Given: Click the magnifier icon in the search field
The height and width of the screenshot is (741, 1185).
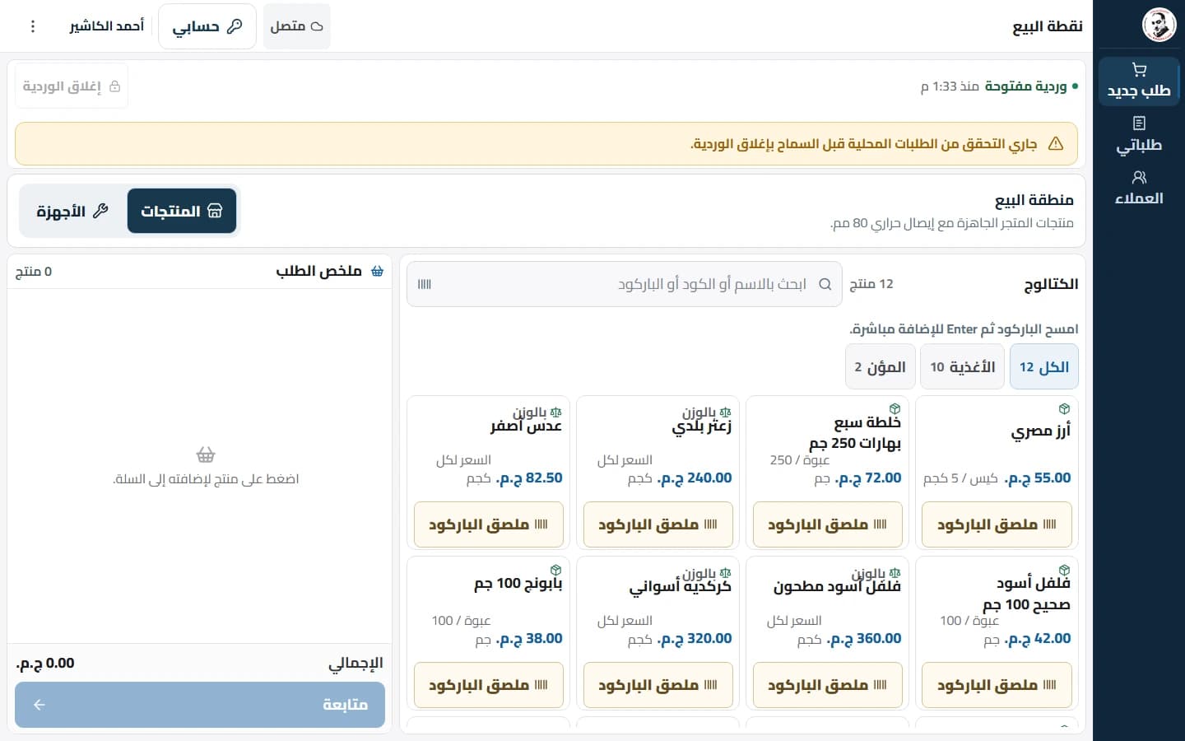Looking at the screenshot, I should coord(825,284).
